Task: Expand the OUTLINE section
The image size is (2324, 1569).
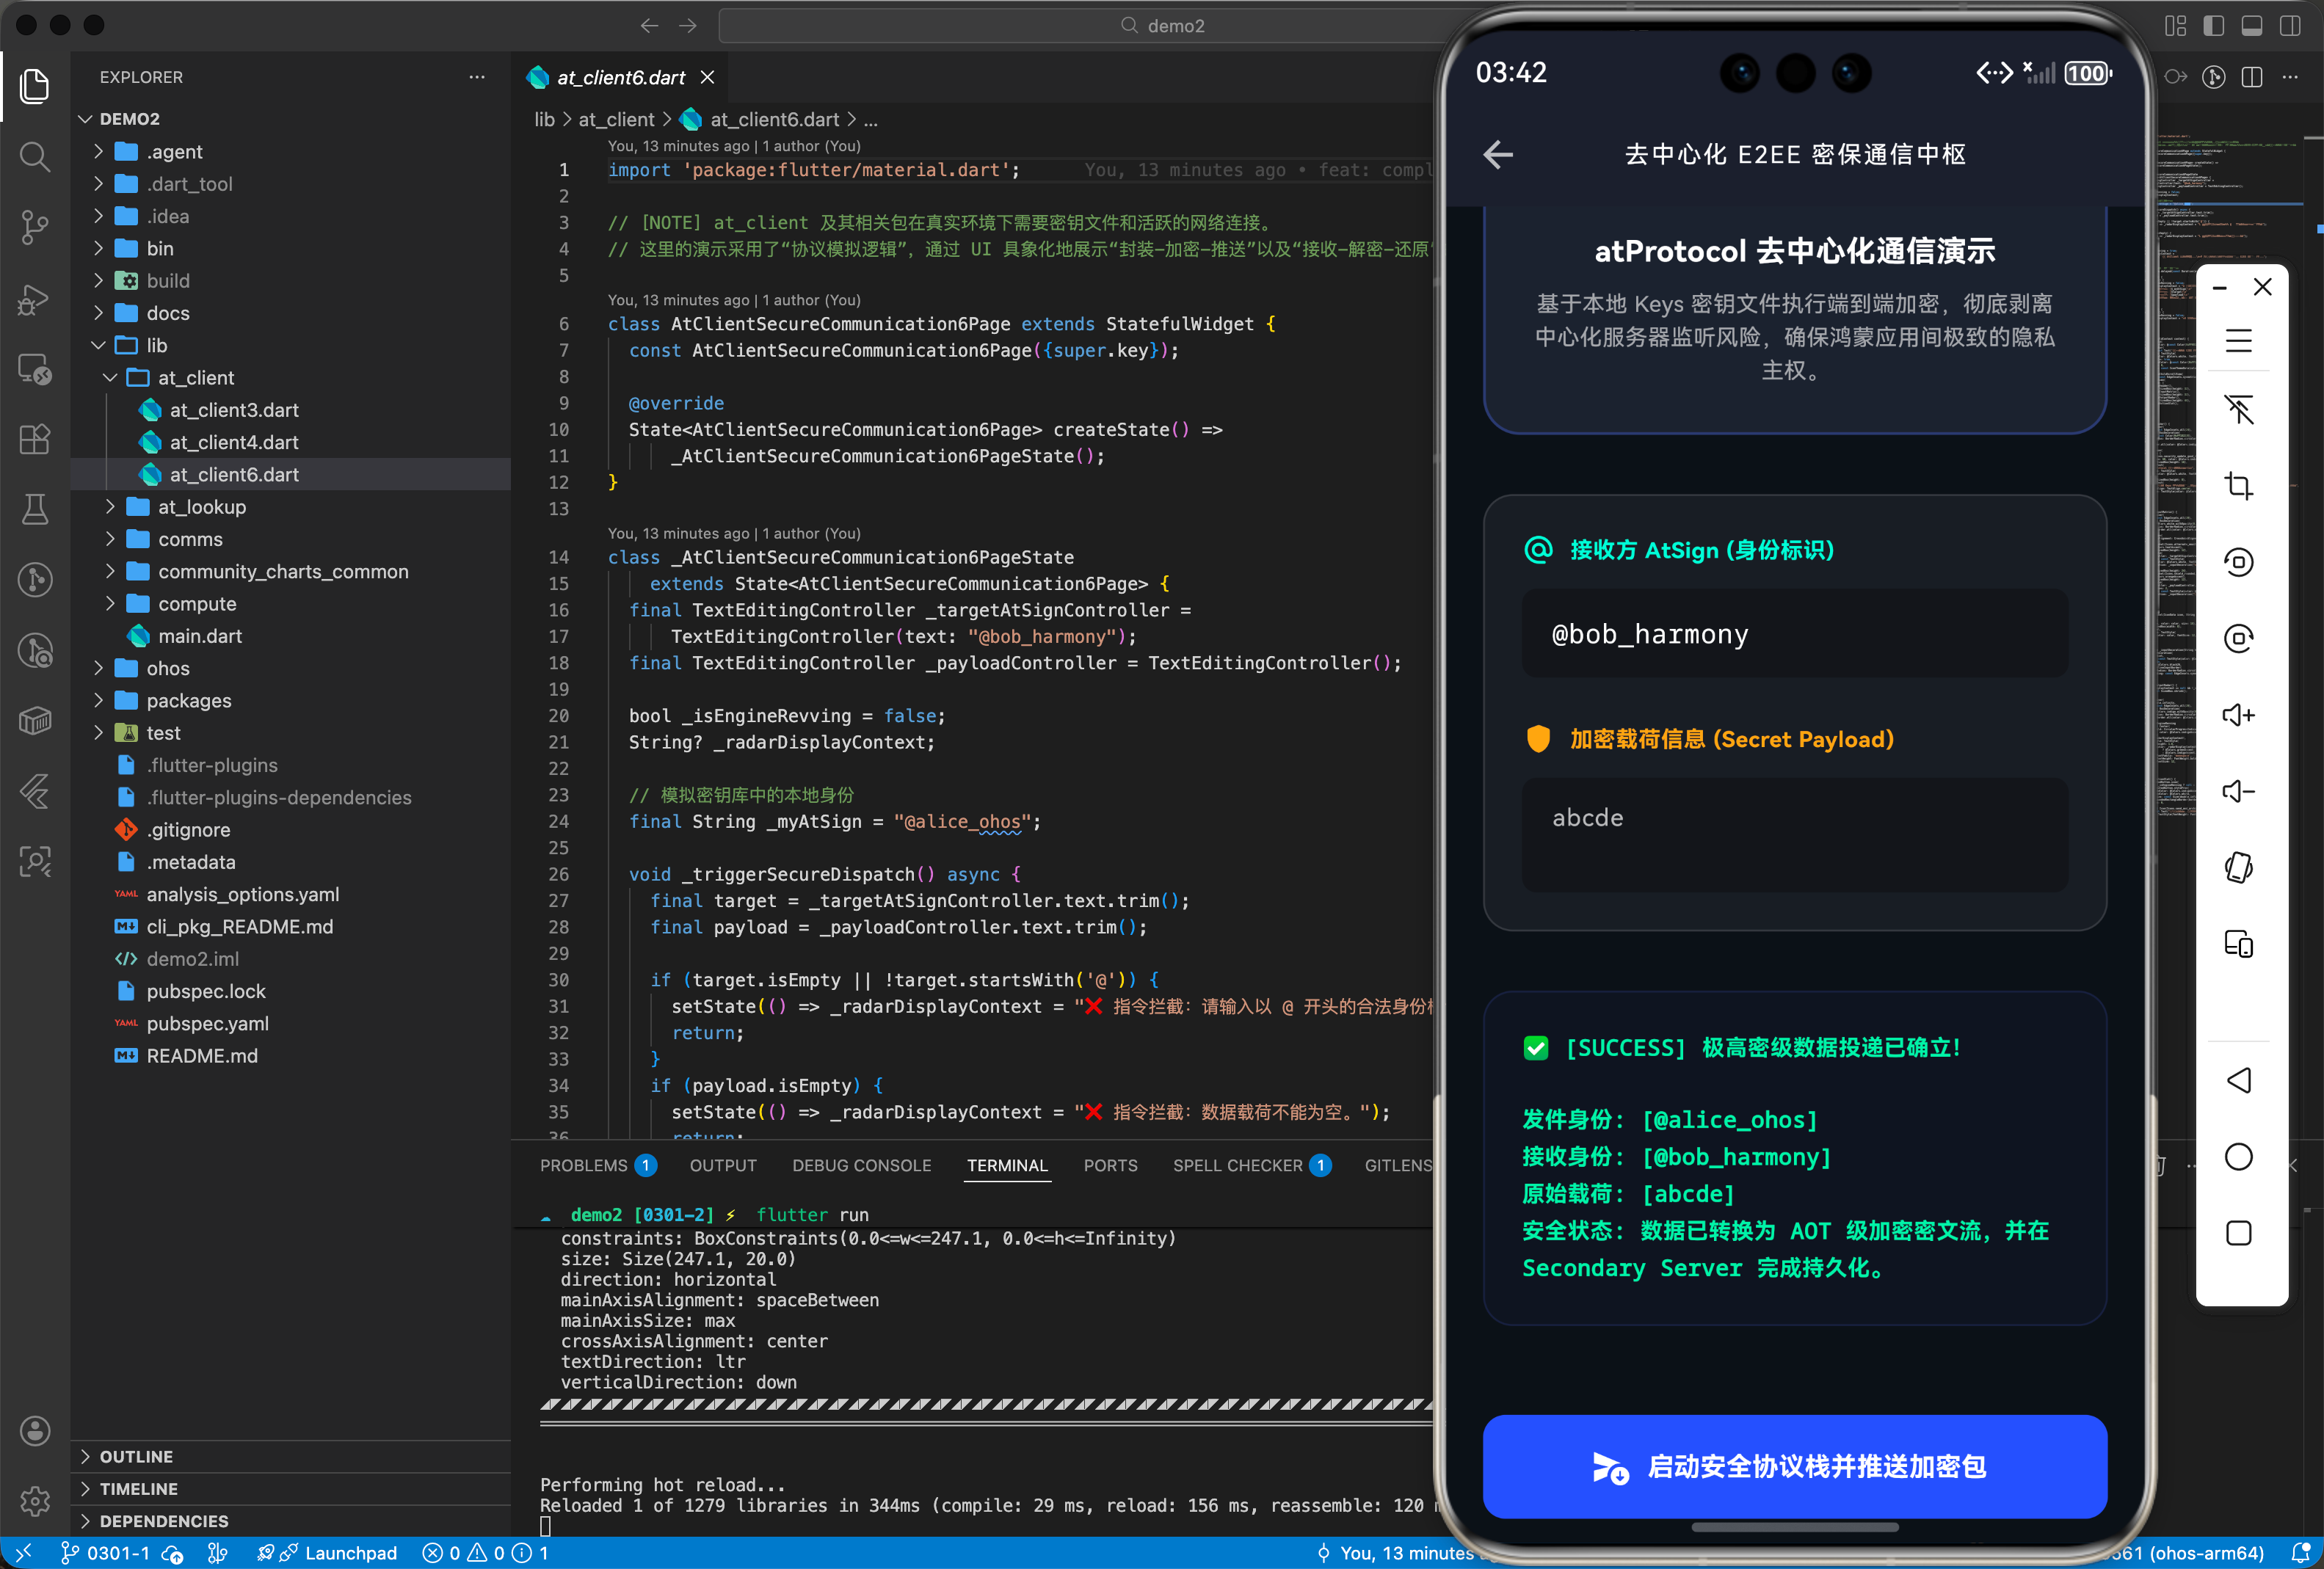Action: pyautogui.click(x=136, y=1456)
